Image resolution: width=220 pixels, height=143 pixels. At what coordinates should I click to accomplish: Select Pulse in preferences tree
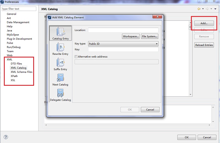(10, 43)
